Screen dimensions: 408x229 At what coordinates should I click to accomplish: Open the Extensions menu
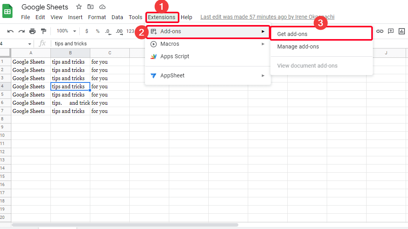[x=161, y=17]
